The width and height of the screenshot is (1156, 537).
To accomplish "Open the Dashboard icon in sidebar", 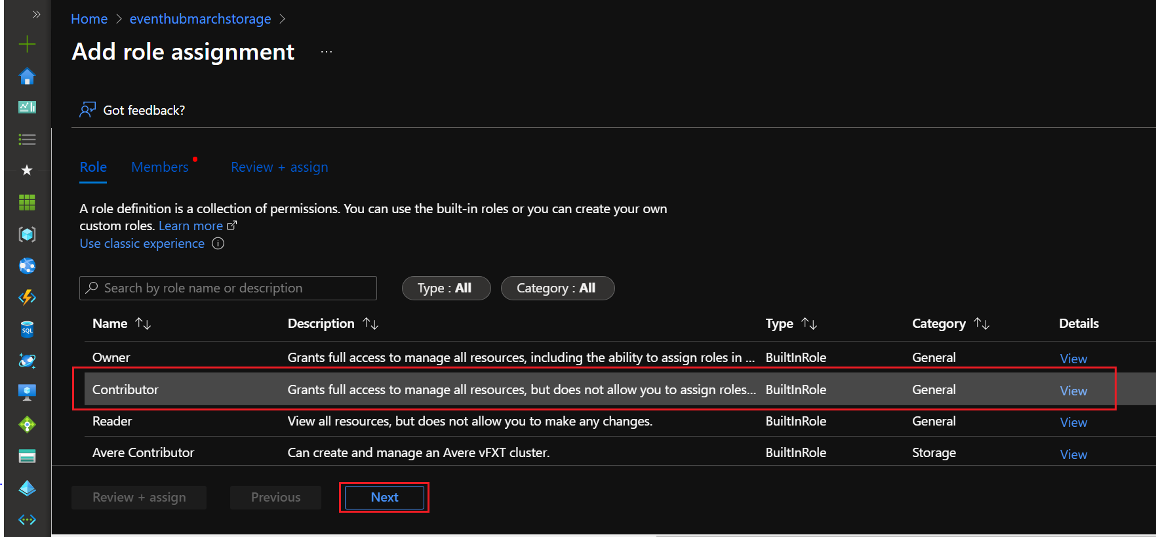I will coord(27,108).
